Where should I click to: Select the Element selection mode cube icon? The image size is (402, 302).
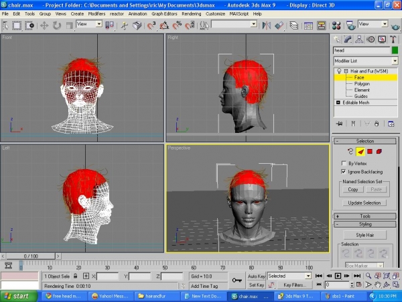379,152
